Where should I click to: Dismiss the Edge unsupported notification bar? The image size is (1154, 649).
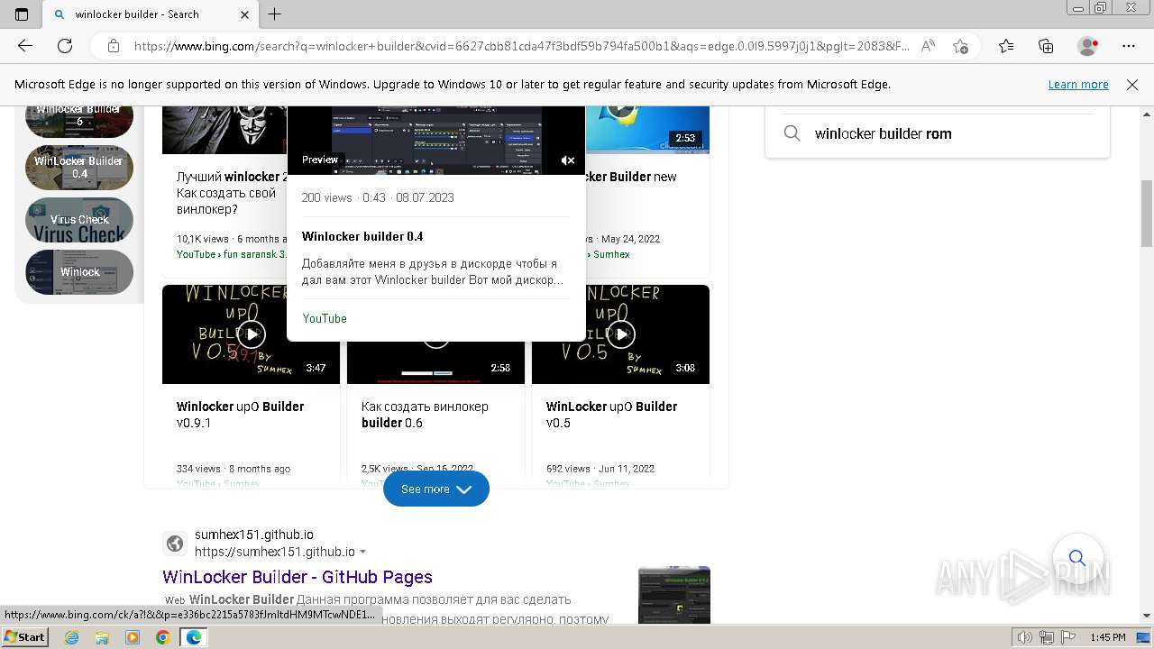pyautogui.click(x=1132, y=85)
